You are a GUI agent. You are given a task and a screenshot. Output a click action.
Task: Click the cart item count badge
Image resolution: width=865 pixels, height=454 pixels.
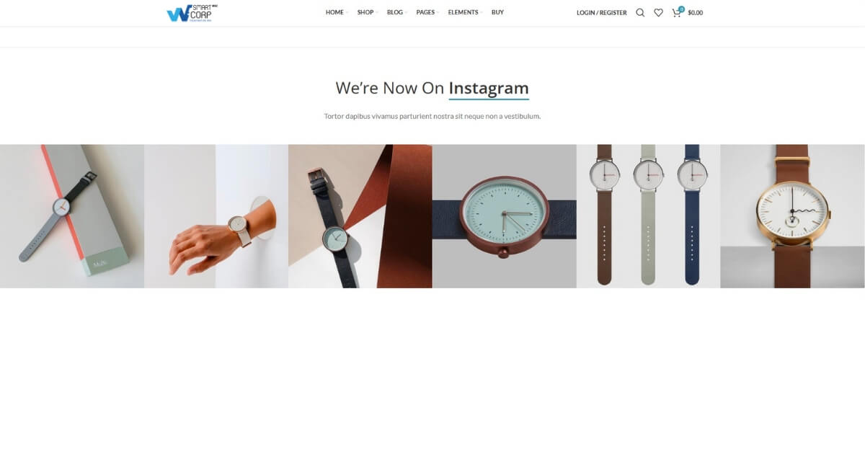(x=681, y=9)
